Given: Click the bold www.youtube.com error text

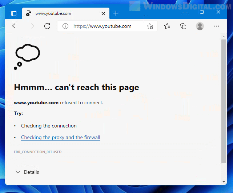Looking at the screenshot, I should 36,103.
